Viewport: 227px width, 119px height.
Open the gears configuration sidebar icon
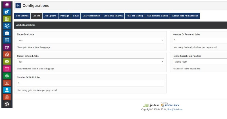pos(7,12)
